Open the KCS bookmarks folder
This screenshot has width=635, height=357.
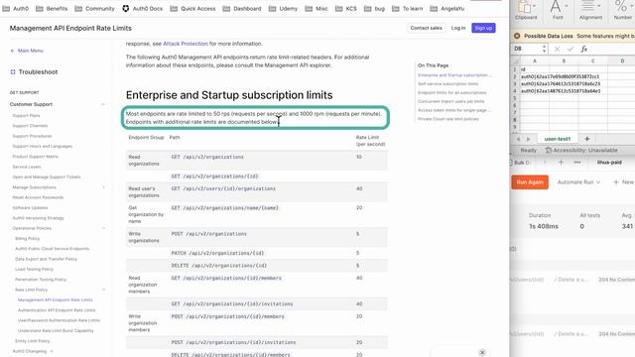346,9
